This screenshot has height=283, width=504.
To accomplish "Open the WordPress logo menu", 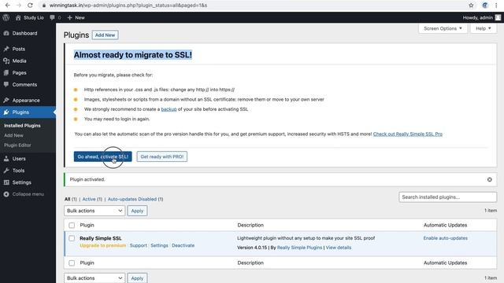I will pyautogui.click(x=6, y=17).
